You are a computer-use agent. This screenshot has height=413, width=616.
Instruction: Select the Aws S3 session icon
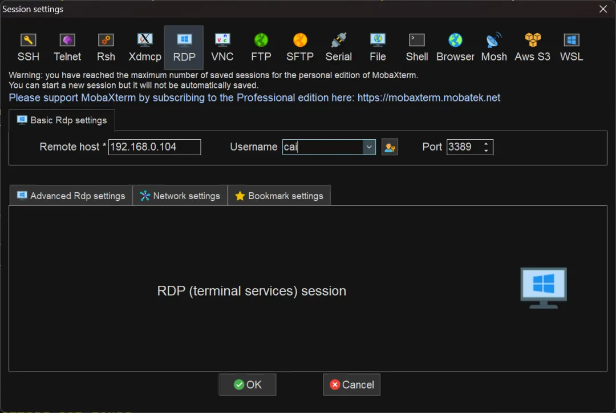[x=533, y=47]
